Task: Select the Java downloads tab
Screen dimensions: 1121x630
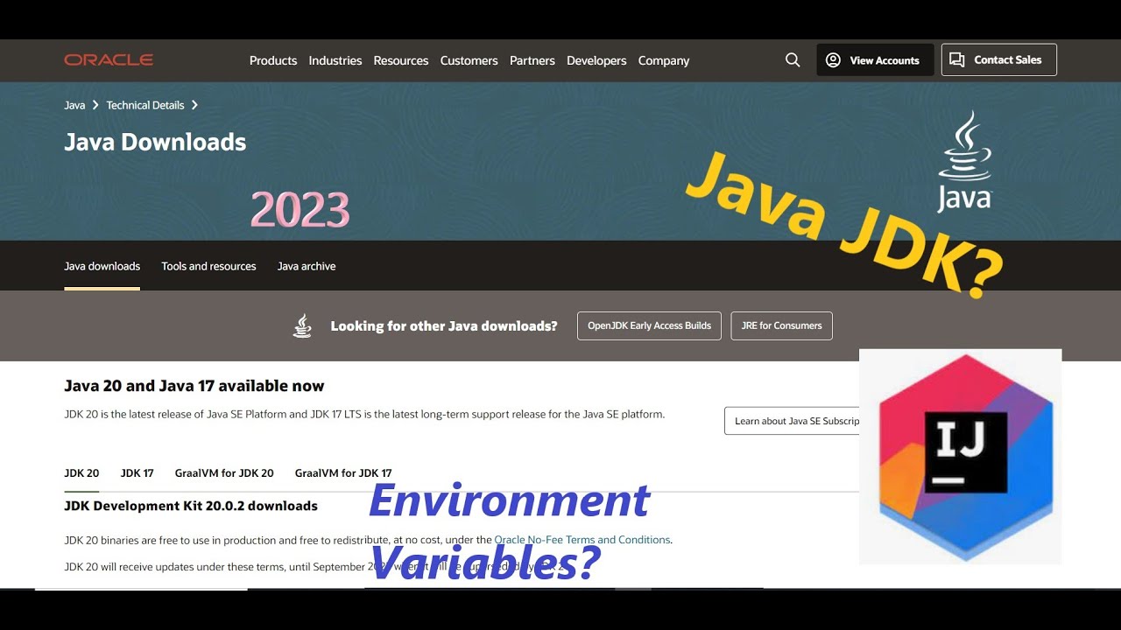Action: pyautogui.click(x=102, y=266)
